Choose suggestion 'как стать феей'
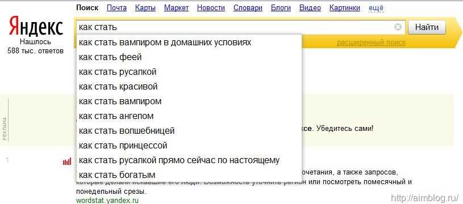The width and height of the screenshot is (463, 204). pyautogui.click(x=189, y=57)
